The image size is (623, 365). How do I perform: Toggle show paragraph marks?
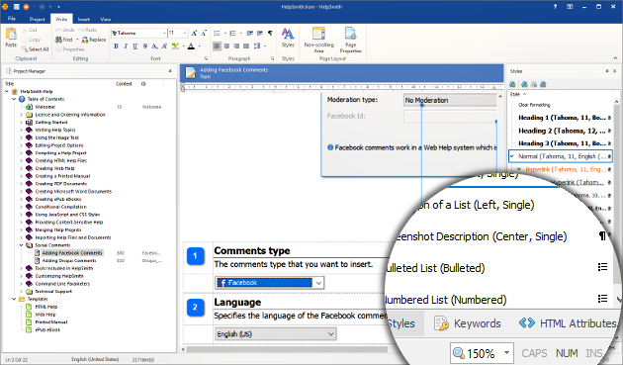tap(270, 33)
